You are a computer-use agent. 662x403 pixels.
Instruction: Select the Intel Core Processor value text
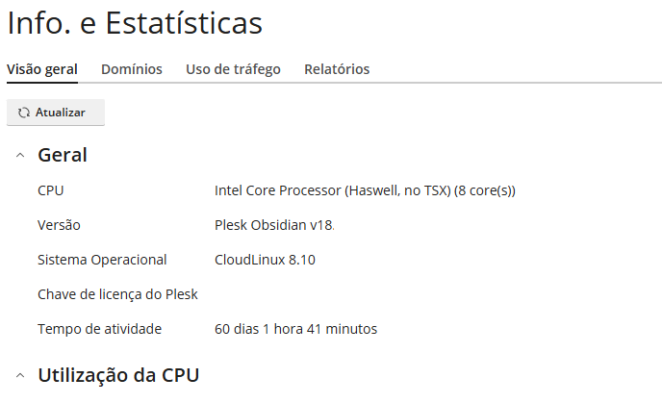click(365, 190)
